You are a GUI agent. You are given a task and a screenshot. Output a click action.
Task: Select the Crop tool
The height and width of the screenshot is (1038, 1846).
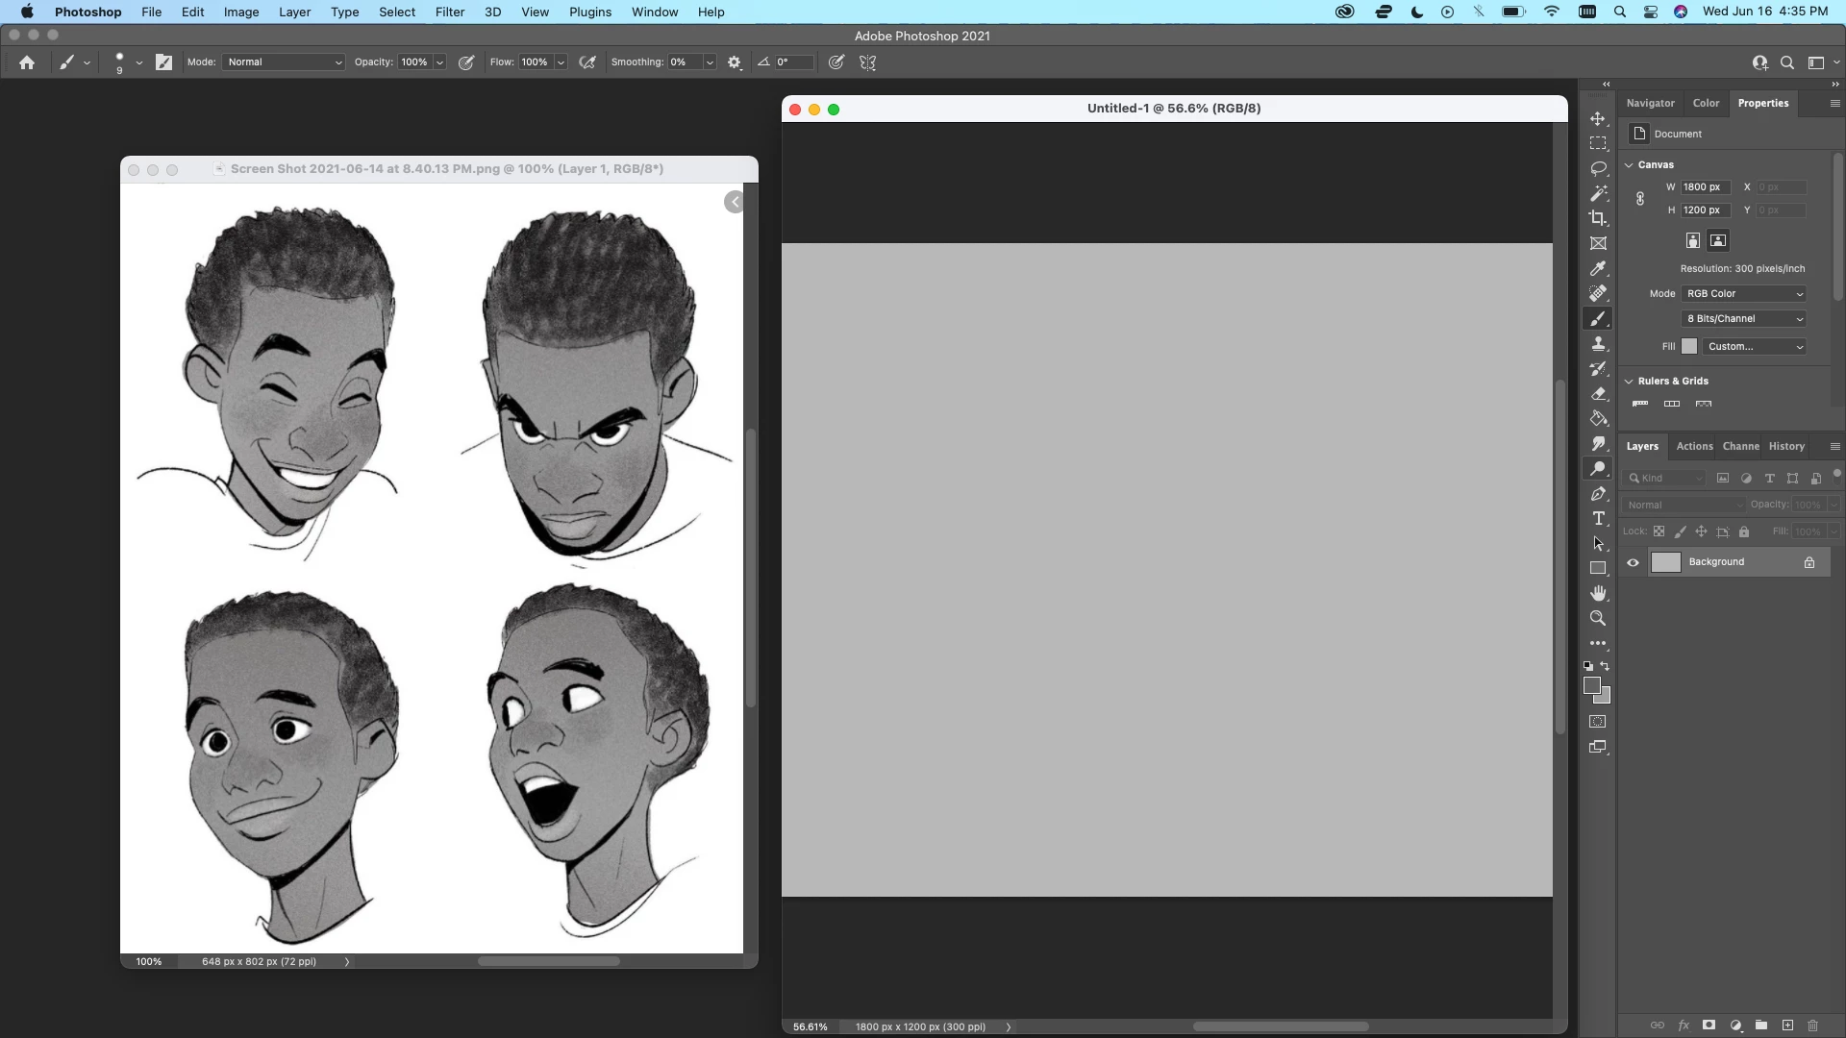click(x=1598, y=218)
